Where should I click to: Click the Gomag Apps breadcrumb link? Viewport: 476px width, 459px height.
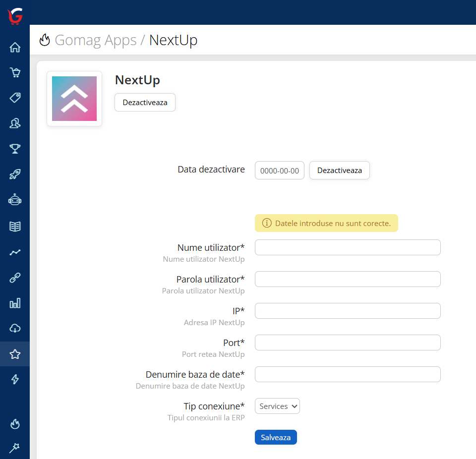[x=96, y=40]
